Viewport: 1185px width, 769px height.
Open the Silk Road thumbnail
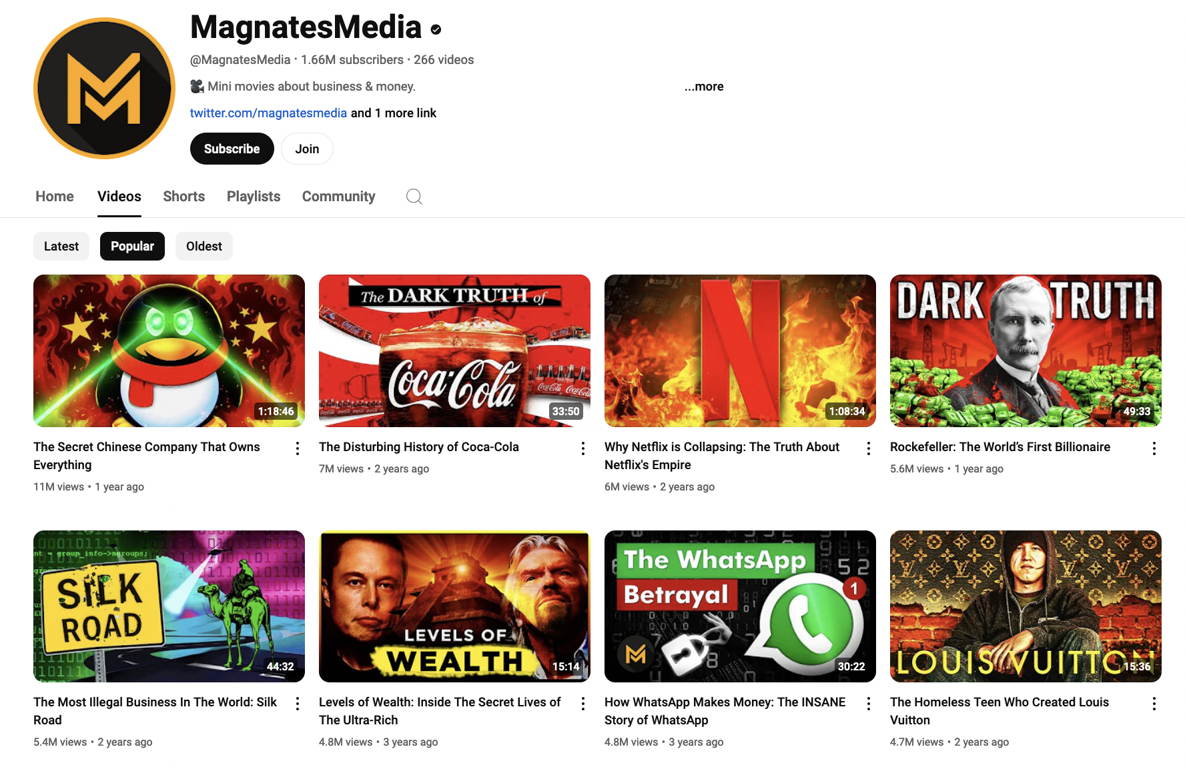pos(169,606)
